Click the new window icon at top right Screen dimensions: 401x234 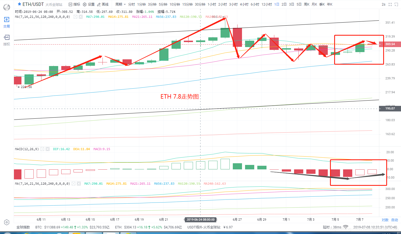pyautogui.click(x=397, y=4)
